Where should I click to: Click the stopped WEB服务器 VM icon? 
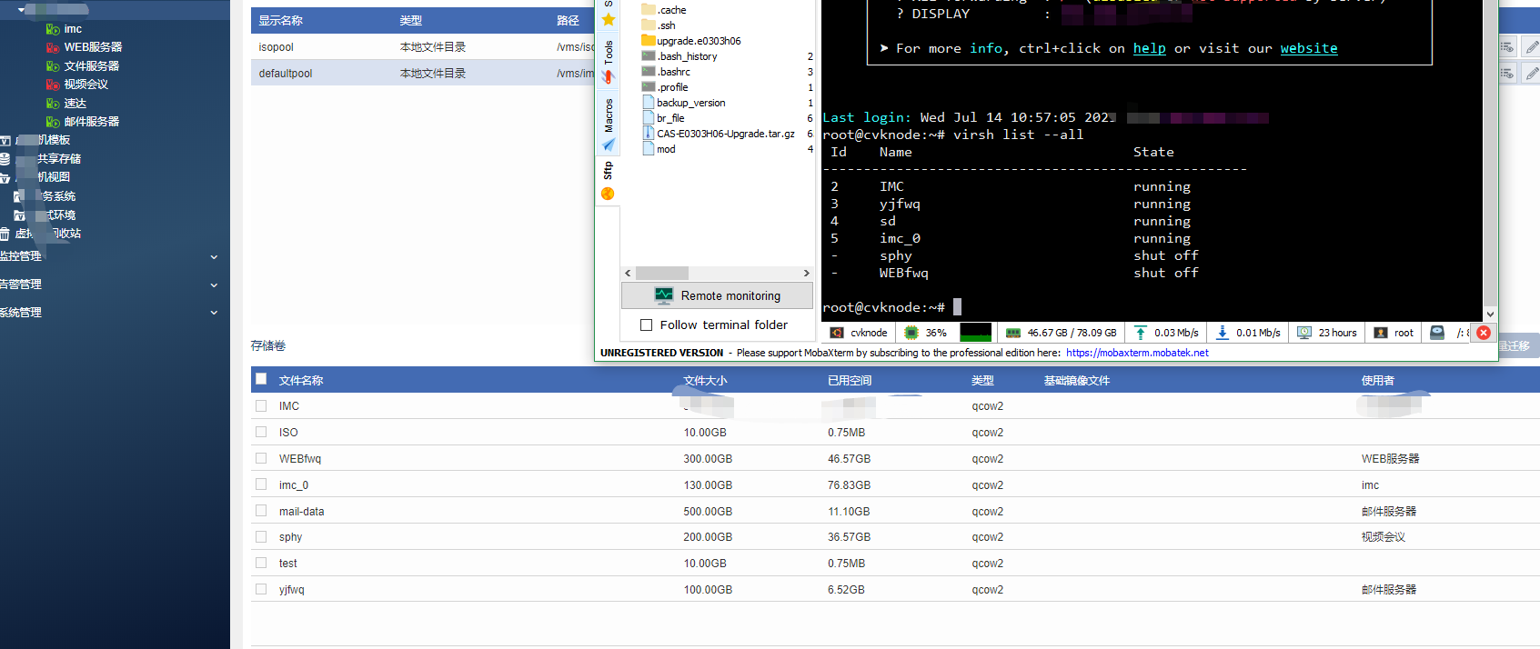coord(53,47)
